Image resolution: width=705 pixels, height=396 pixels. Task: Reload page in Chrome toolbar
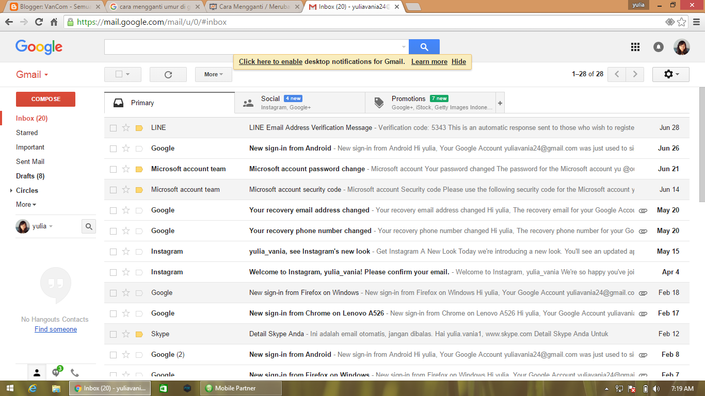click(39, 22)
